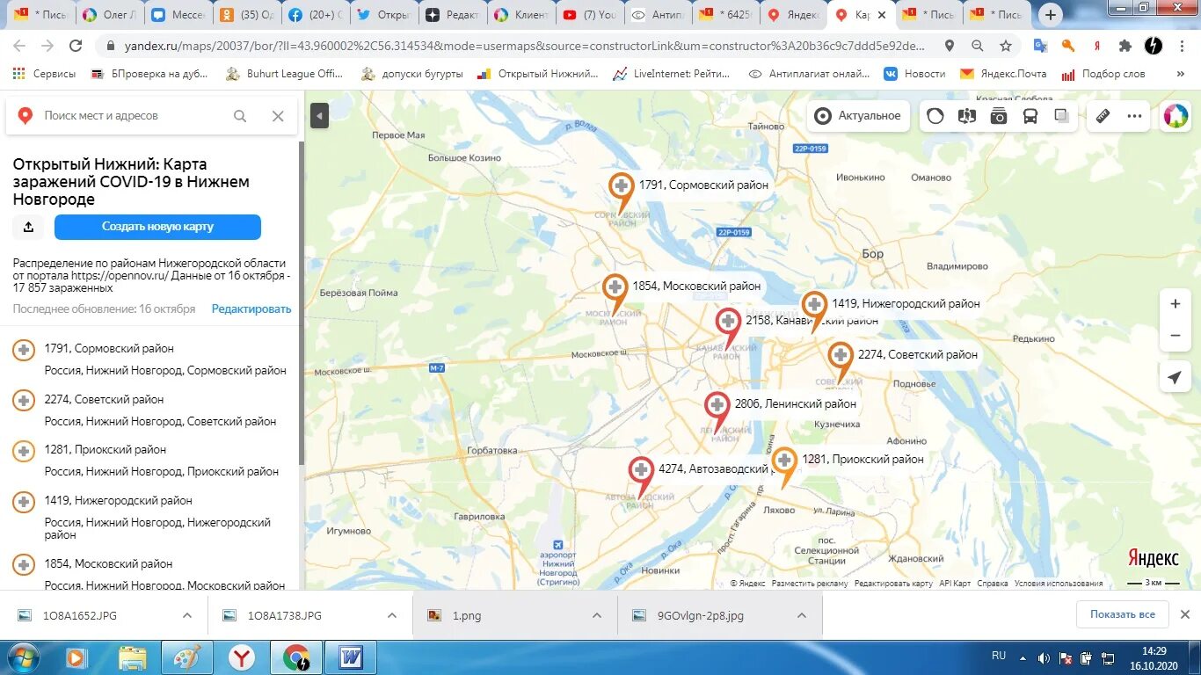Click the search magnifier in sidebar
This screenshot has height=675, width=1201.
[x=240, y=116]
